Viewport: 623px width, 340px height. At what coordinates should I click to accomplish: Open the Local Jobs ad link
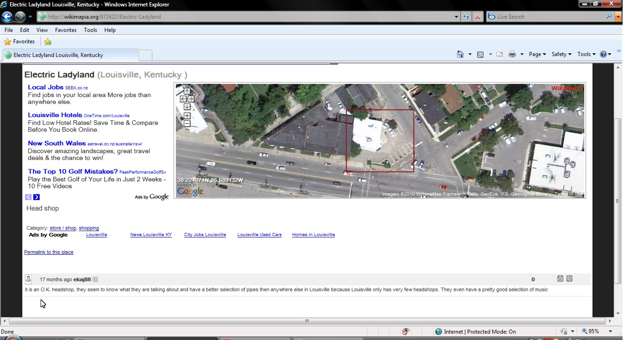pyautogui.click(x=46, y=87)
